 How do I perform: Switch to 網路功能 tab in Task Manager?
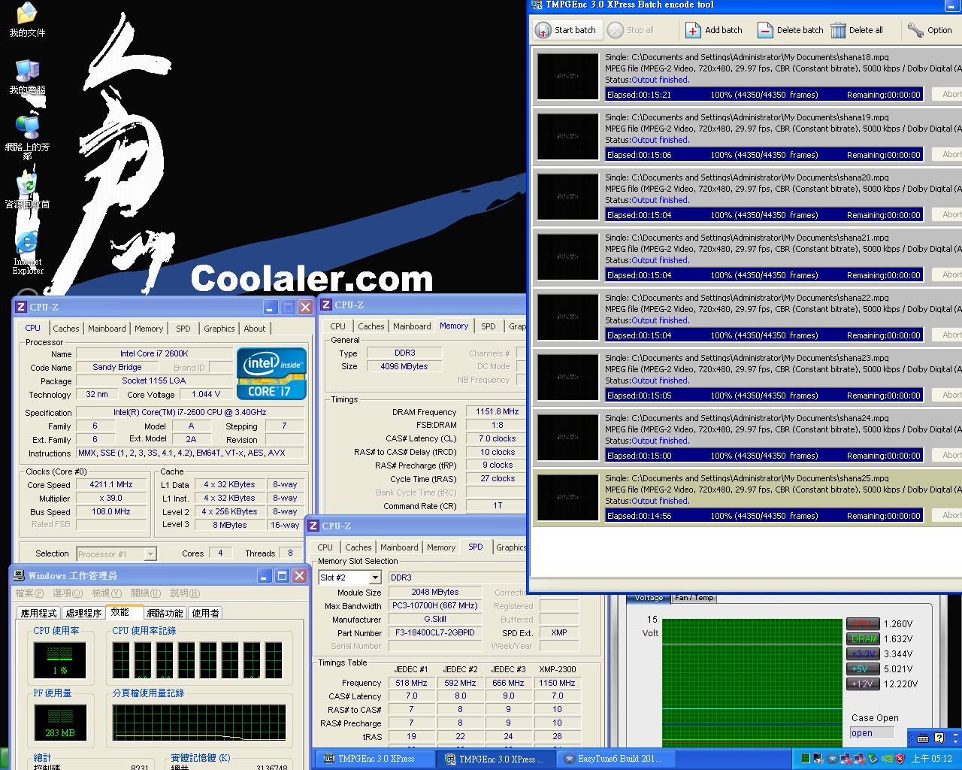click(165, 613)
